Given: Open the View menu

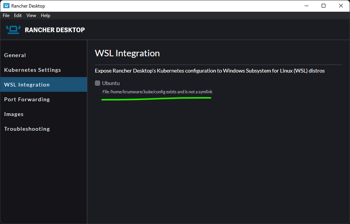Looking at the screenshot, I should [x=31, y=15].
